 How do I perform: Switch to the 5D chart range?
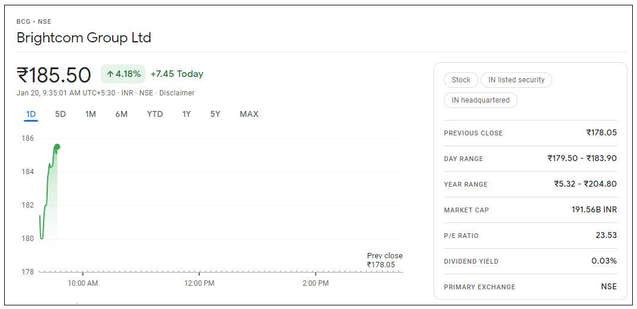tap(60, 114)
